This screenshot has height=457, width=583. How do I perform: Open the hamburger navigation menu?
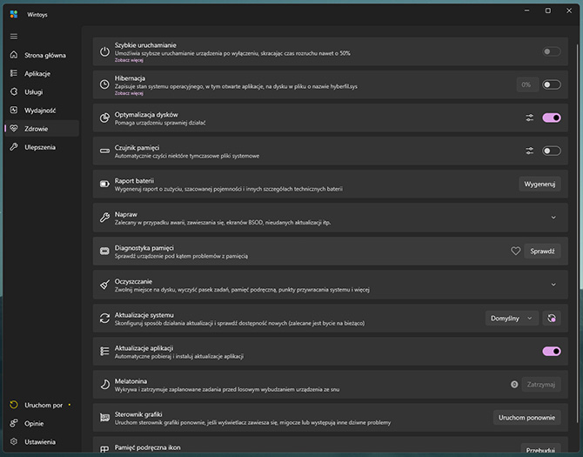(x=14, y=37)
